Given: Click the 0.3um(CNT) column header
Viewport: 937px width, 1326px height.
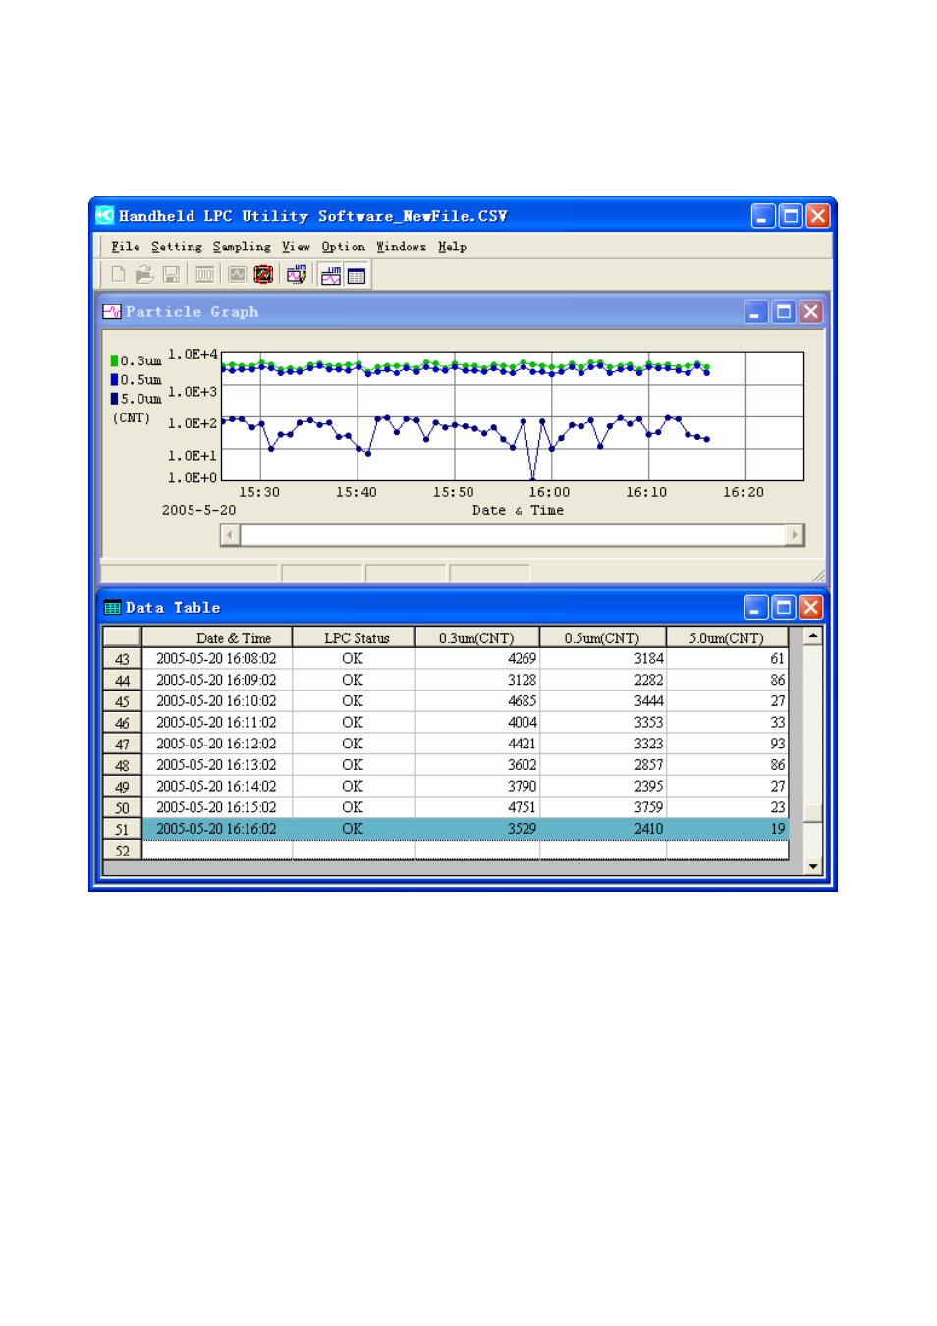Looking at the screenshot, I should [x=477, y=638].
